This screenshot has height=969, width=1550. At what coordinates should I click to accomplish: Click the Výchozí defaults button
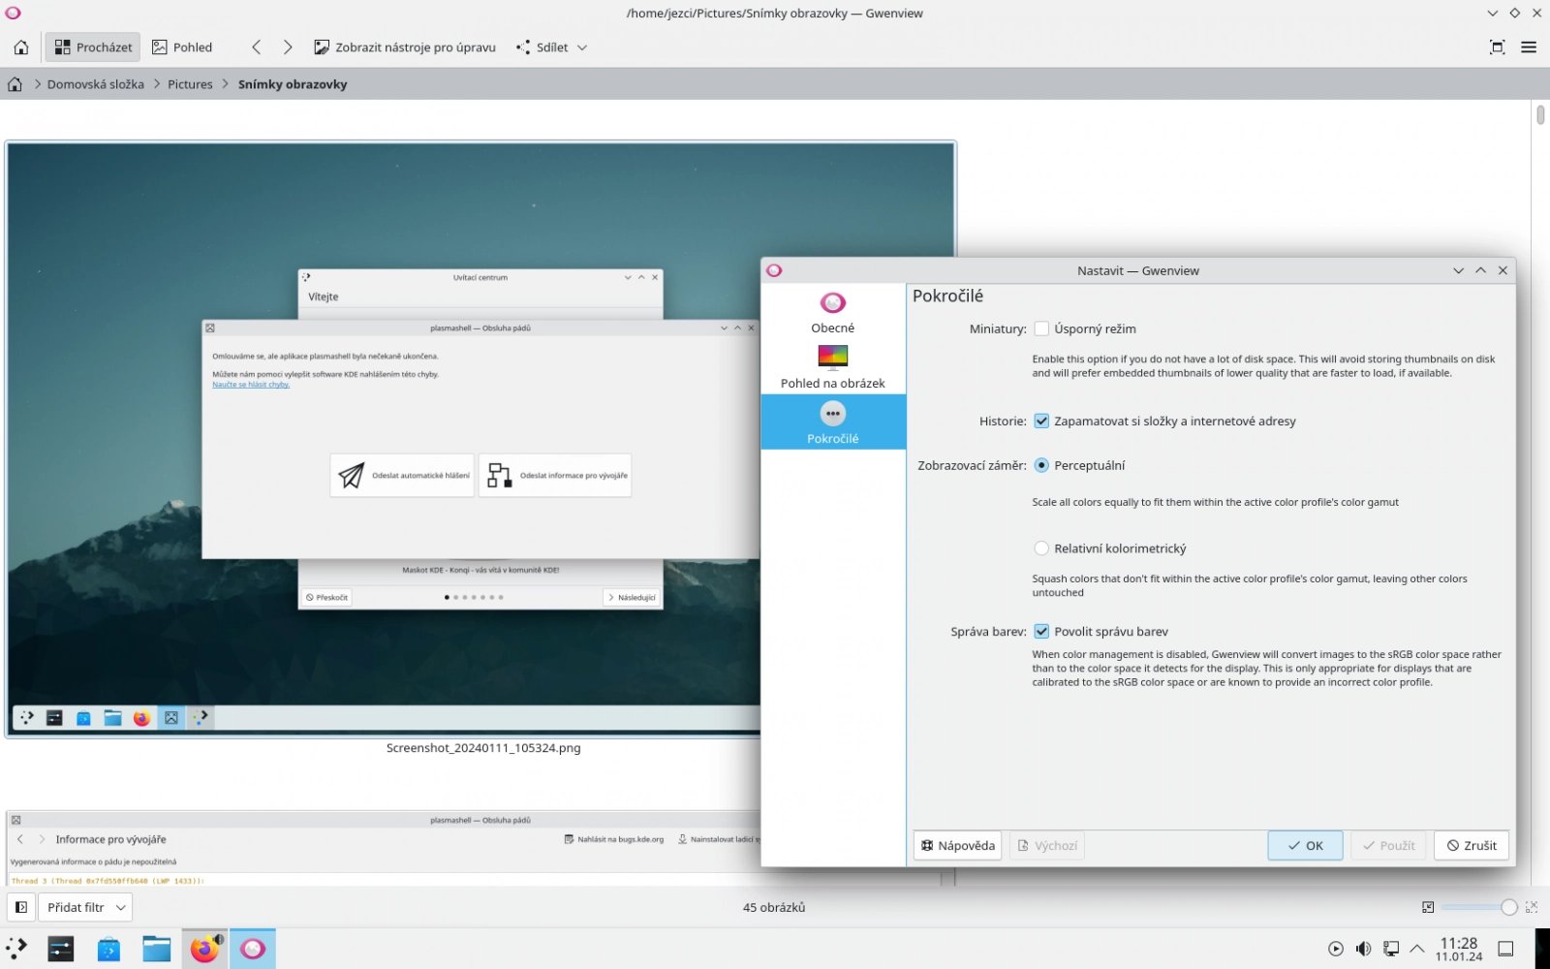click(1046, 845)
